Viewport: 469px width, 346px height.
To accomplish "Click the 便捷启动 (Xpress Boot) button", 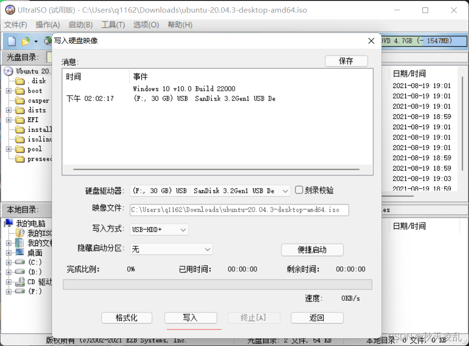I will (312, 250).
